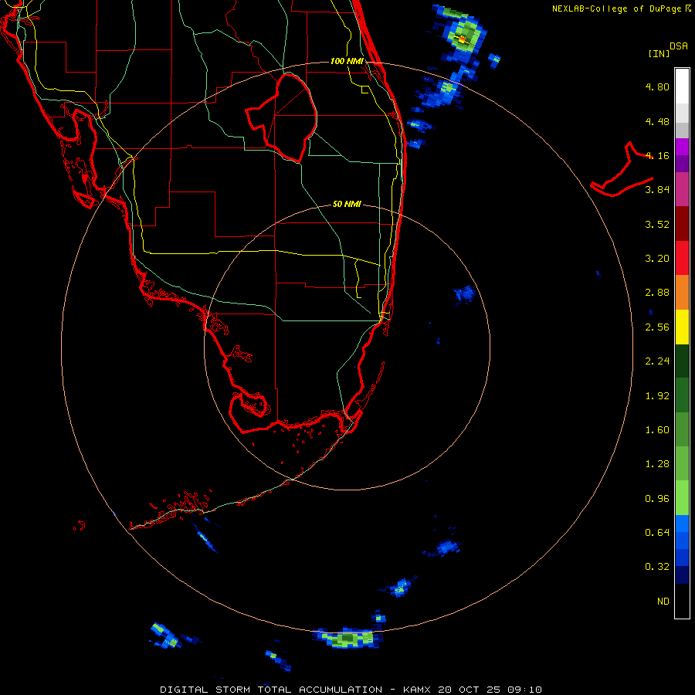Click the 2.88 legend value
Image resolution: width=695 pixels, height=695 pixels.
[x=657, y=293]
